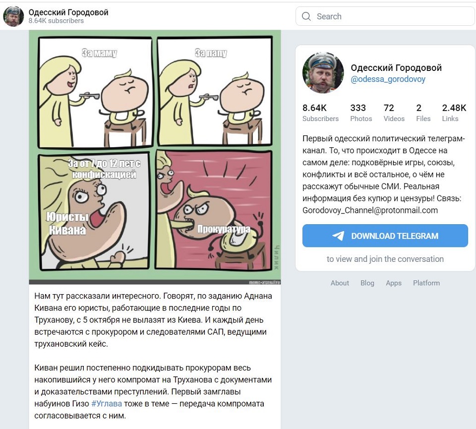Open the sidebar channel profile picture

click(x=323, y=72)
